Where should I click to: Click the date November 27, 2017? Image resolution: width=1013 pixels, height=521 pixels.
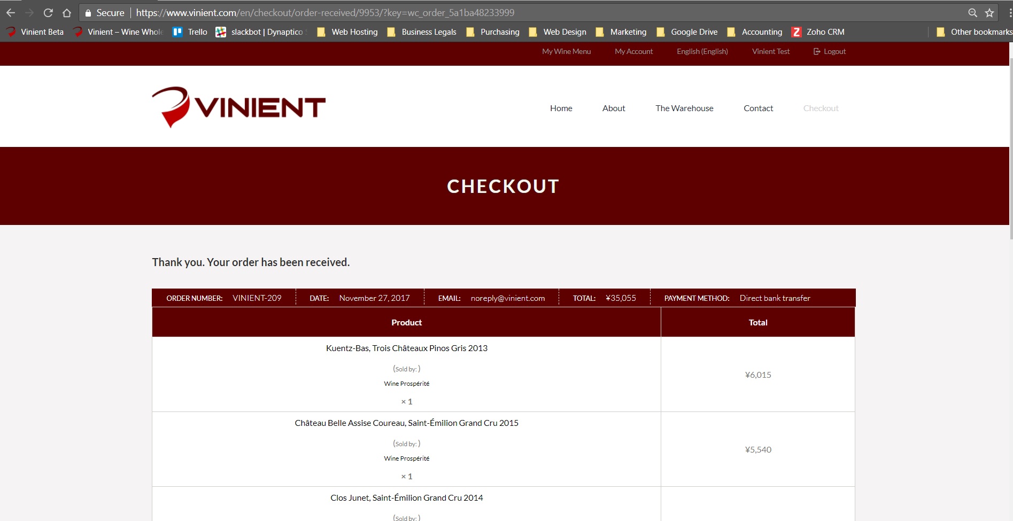point(374,298)
